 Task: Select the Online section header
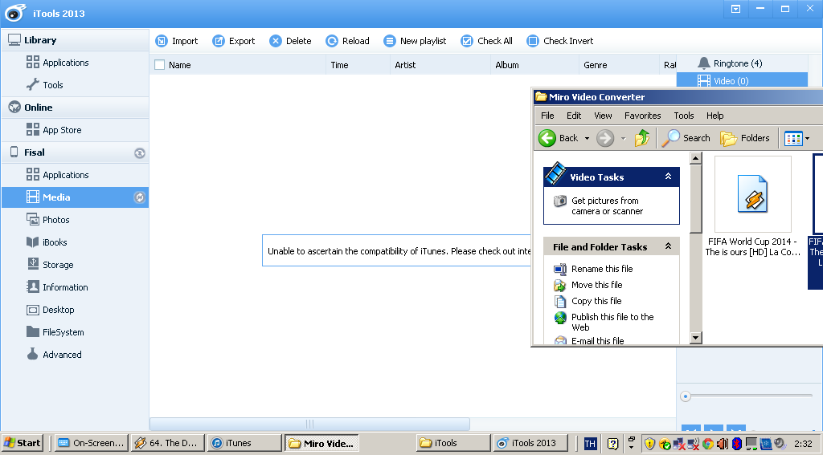[75, 108]
